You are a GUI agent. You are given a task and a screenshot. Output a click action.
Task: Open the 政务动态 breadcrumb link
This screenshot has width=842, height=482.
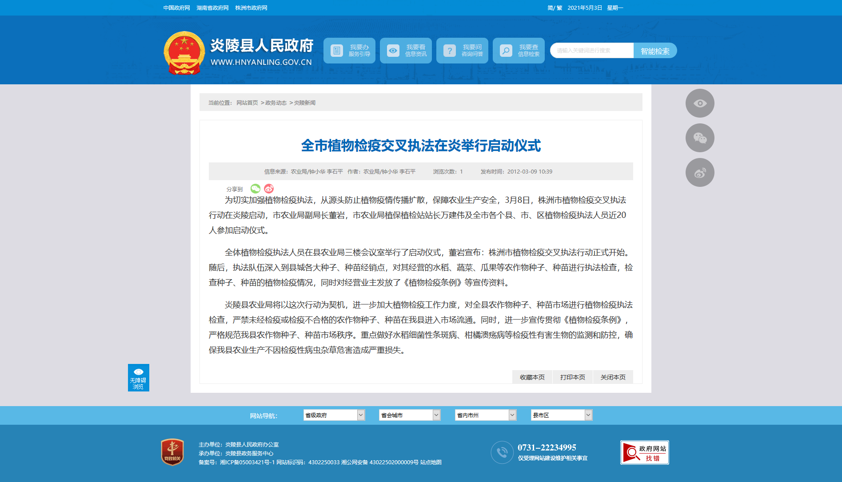click(x=276, y=103)
